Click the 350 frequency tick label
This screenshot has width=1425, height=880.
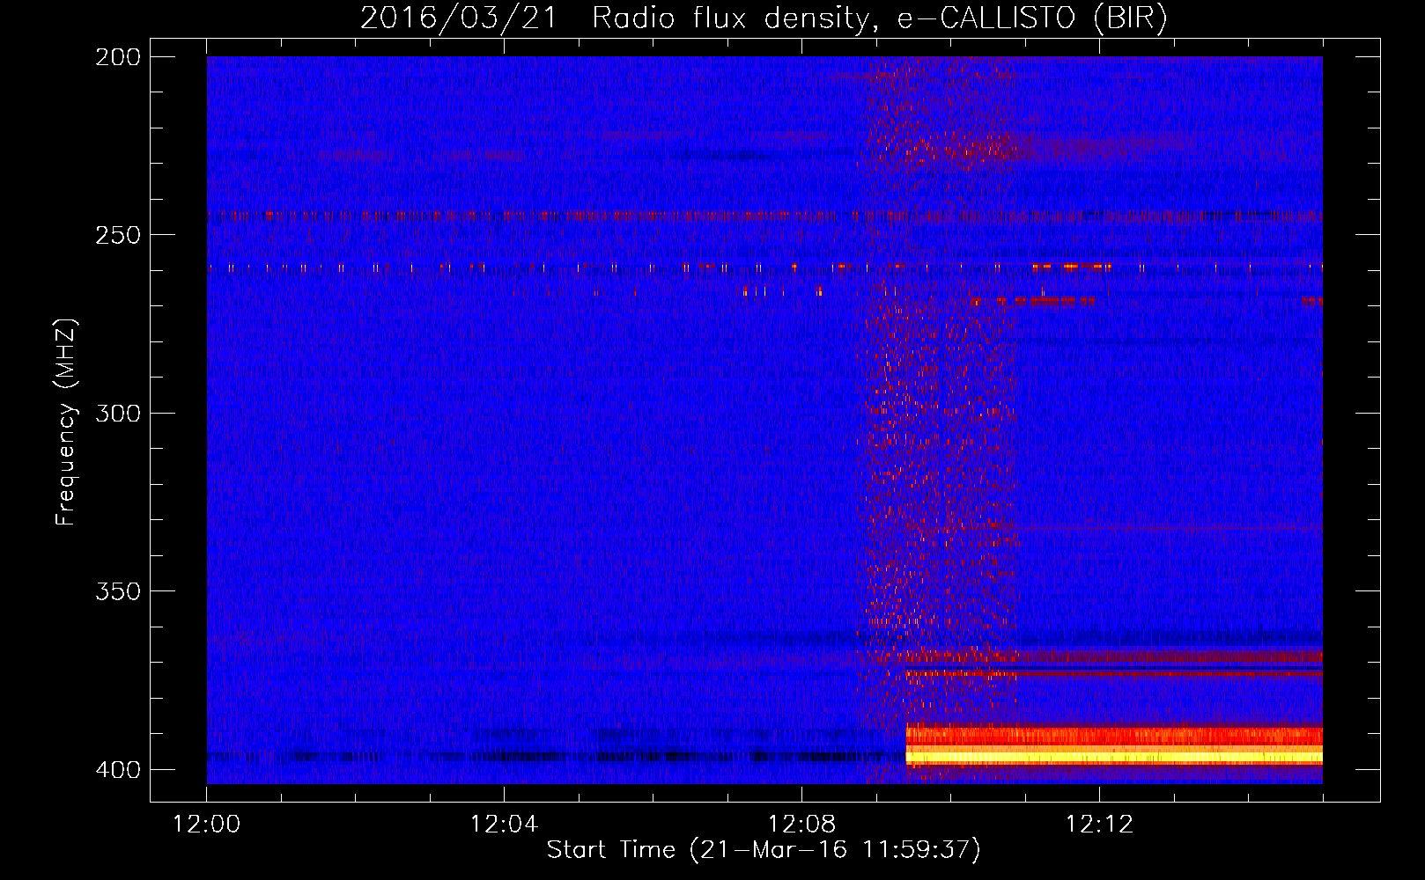tap(118, 591)
